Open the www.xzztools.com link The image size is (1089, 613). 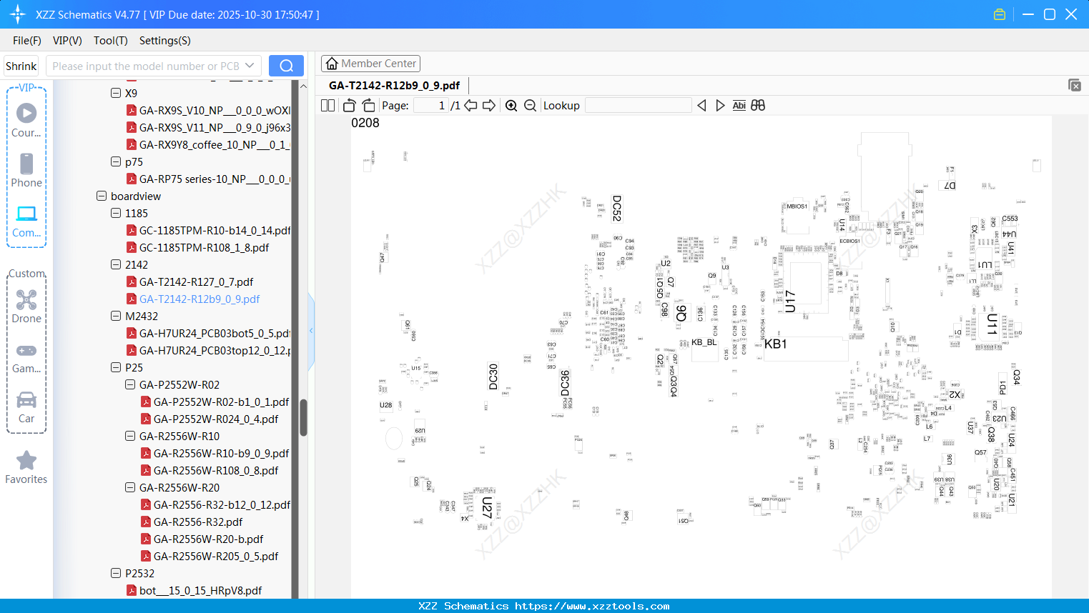pos(592,606)
